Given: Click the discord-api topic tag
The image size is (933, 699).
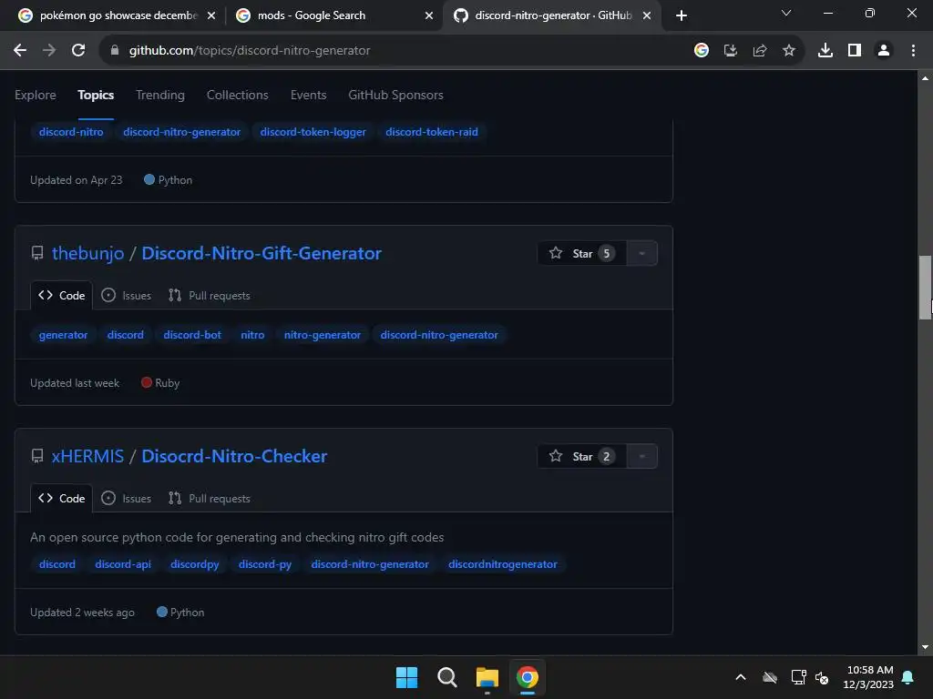Looking at the screenshot, I should click(x=123, y=564).
